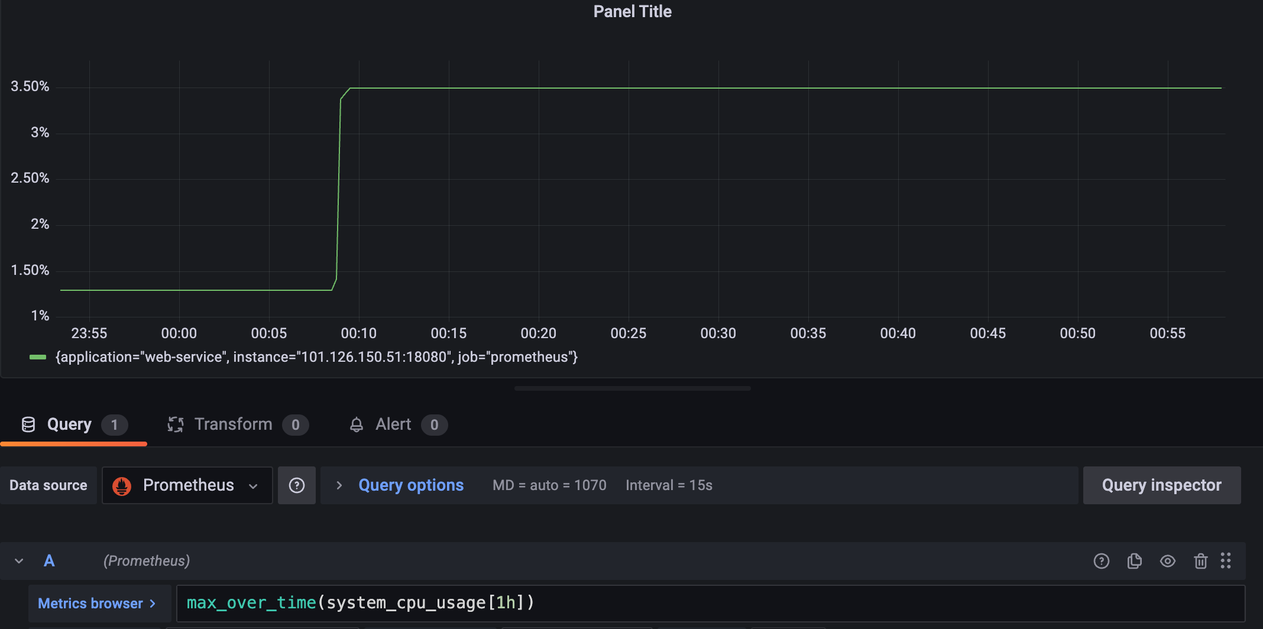1263x629 pixels.
Task: Click the bell icon beside Alert
Action: click(x=356, y=424)
